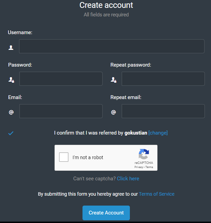Viewport: 211px width, 223px height.
Task: Focus the Password input field
Action: 61,79
